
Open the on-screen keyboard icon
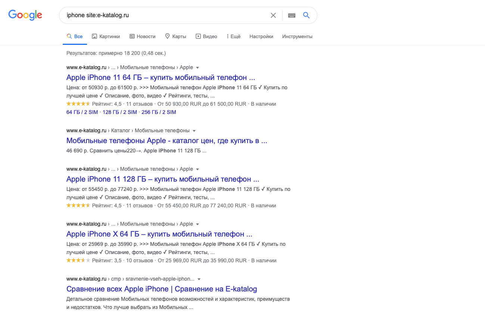[292, 15]
